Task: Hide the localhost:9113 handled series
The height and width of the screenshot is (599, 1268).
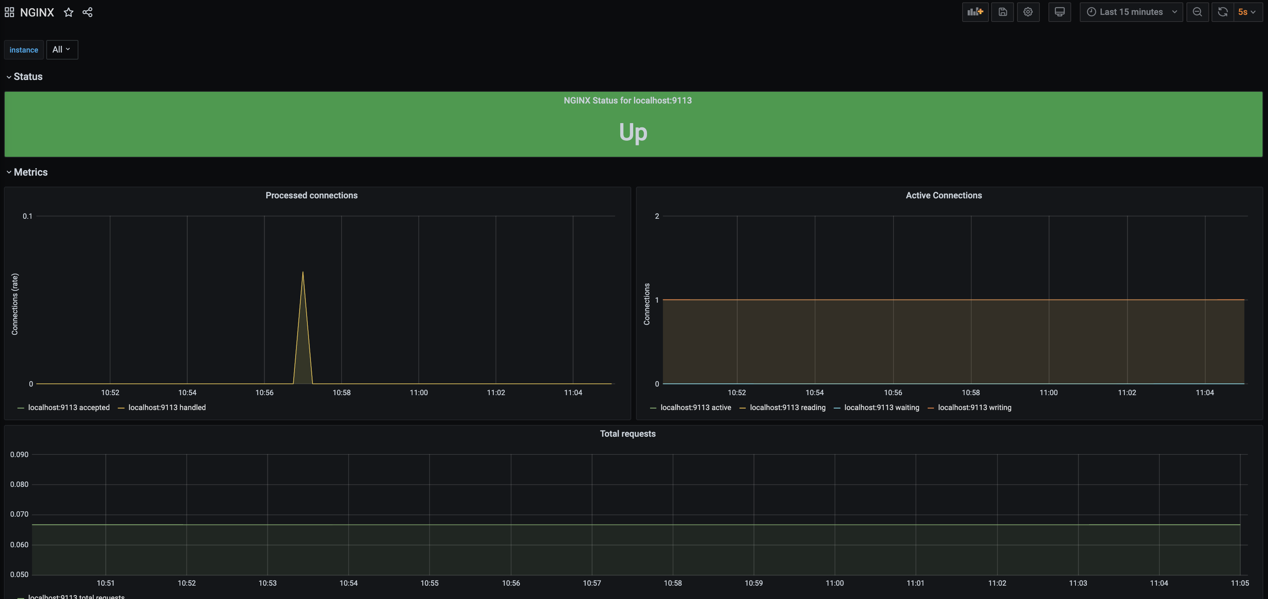Action: 167,407
